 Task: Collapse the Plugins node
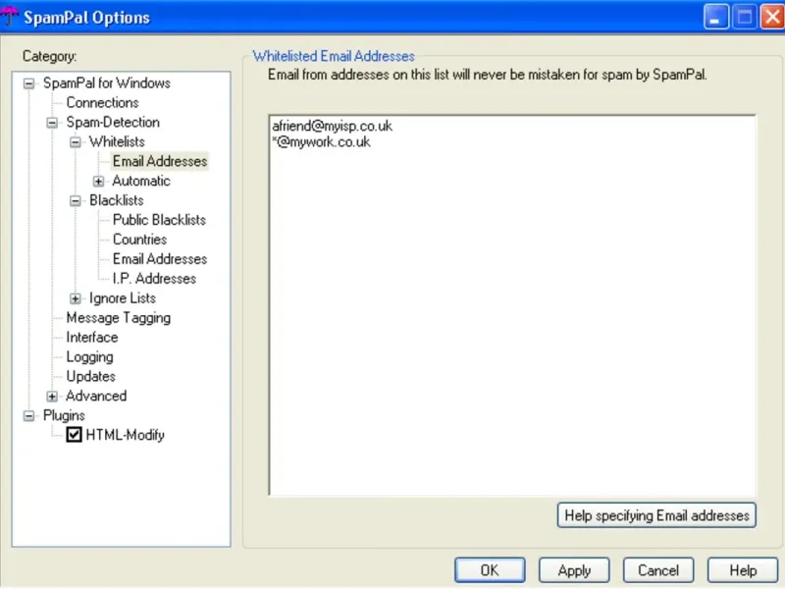[29, 416]
